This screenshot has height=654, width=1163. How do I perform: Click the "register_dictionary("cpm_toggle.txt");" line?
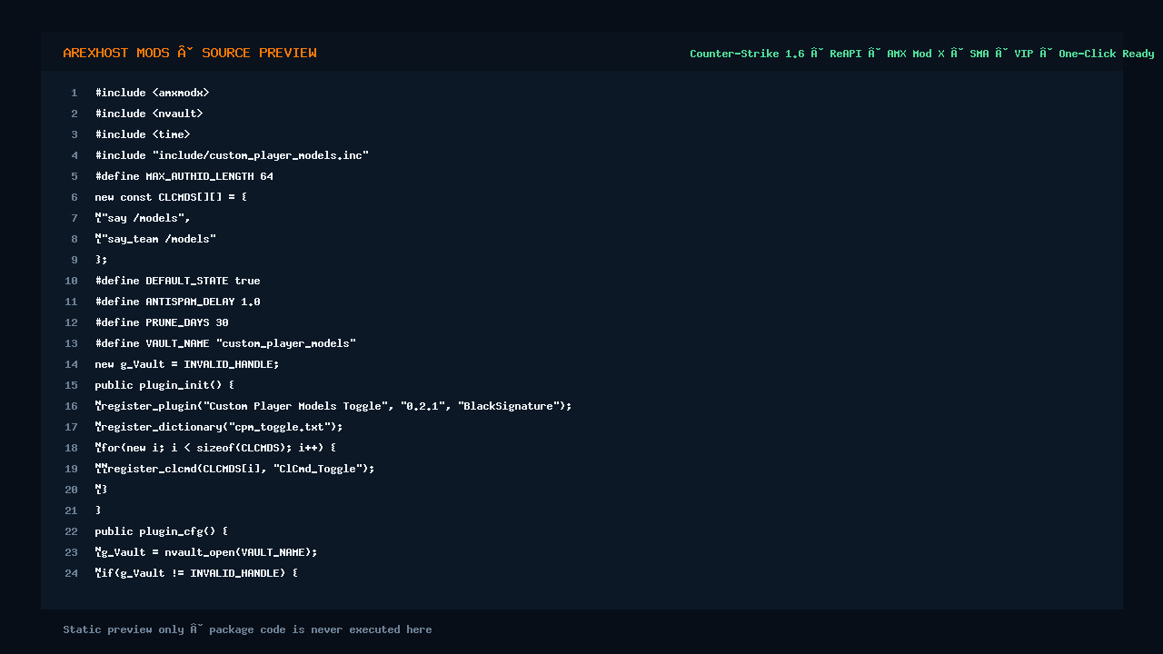point(219,427)
